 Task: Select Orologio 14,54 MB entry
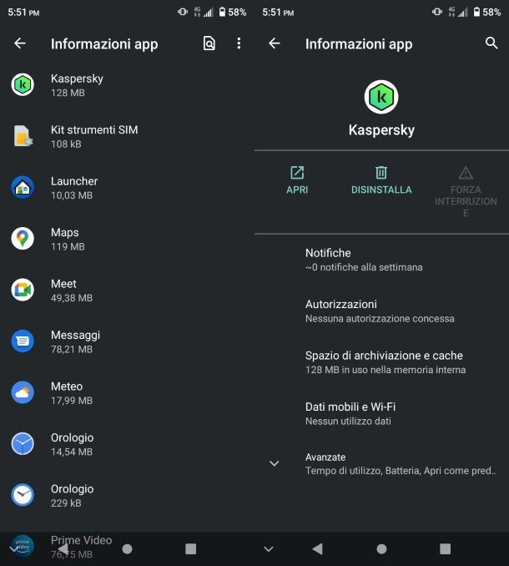click(x=127, y=444)
